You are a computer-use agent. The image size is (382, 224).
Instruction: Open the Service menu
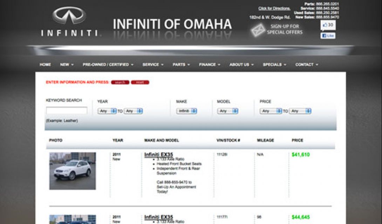click(x=153, y=65)
